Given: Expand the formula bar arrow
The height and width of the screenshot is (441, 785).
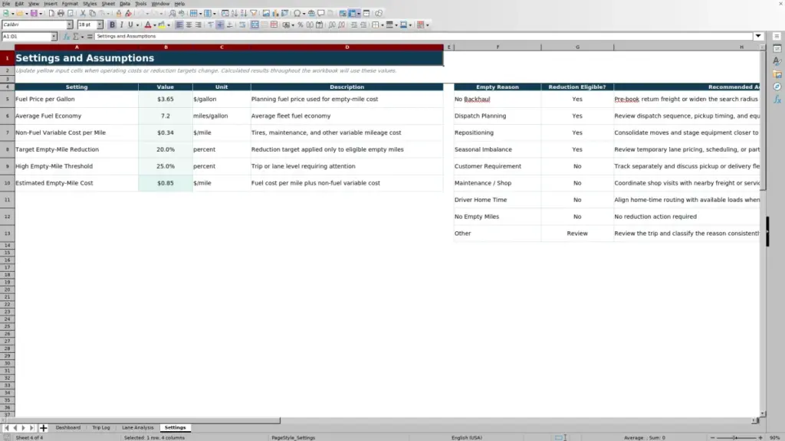Looking at the screenshot, I should point(758,36).
